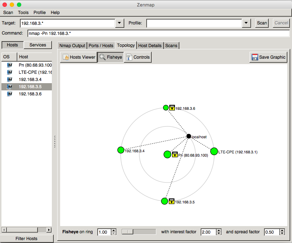The width and height of the screenshot is (292, 243).
Task: Select host Pn (80.68.93.100 in list
Action: (x=27, y=65)
